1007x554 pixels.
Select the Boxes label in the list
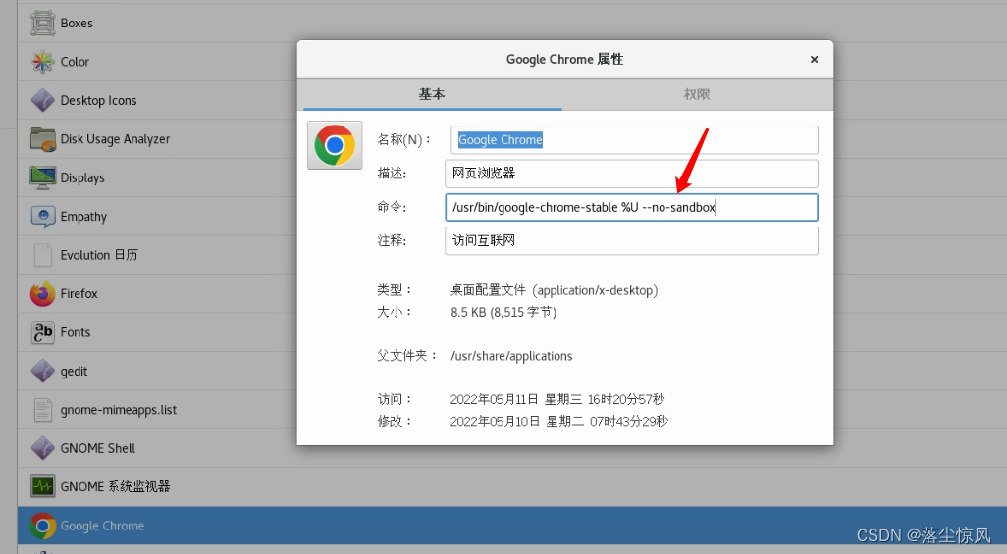tap(77, 24)
